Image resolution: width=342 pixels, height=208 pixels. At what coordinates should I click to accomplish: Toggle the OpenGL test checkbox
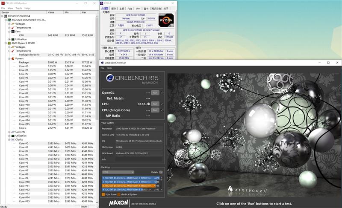[x=162, y=92]
